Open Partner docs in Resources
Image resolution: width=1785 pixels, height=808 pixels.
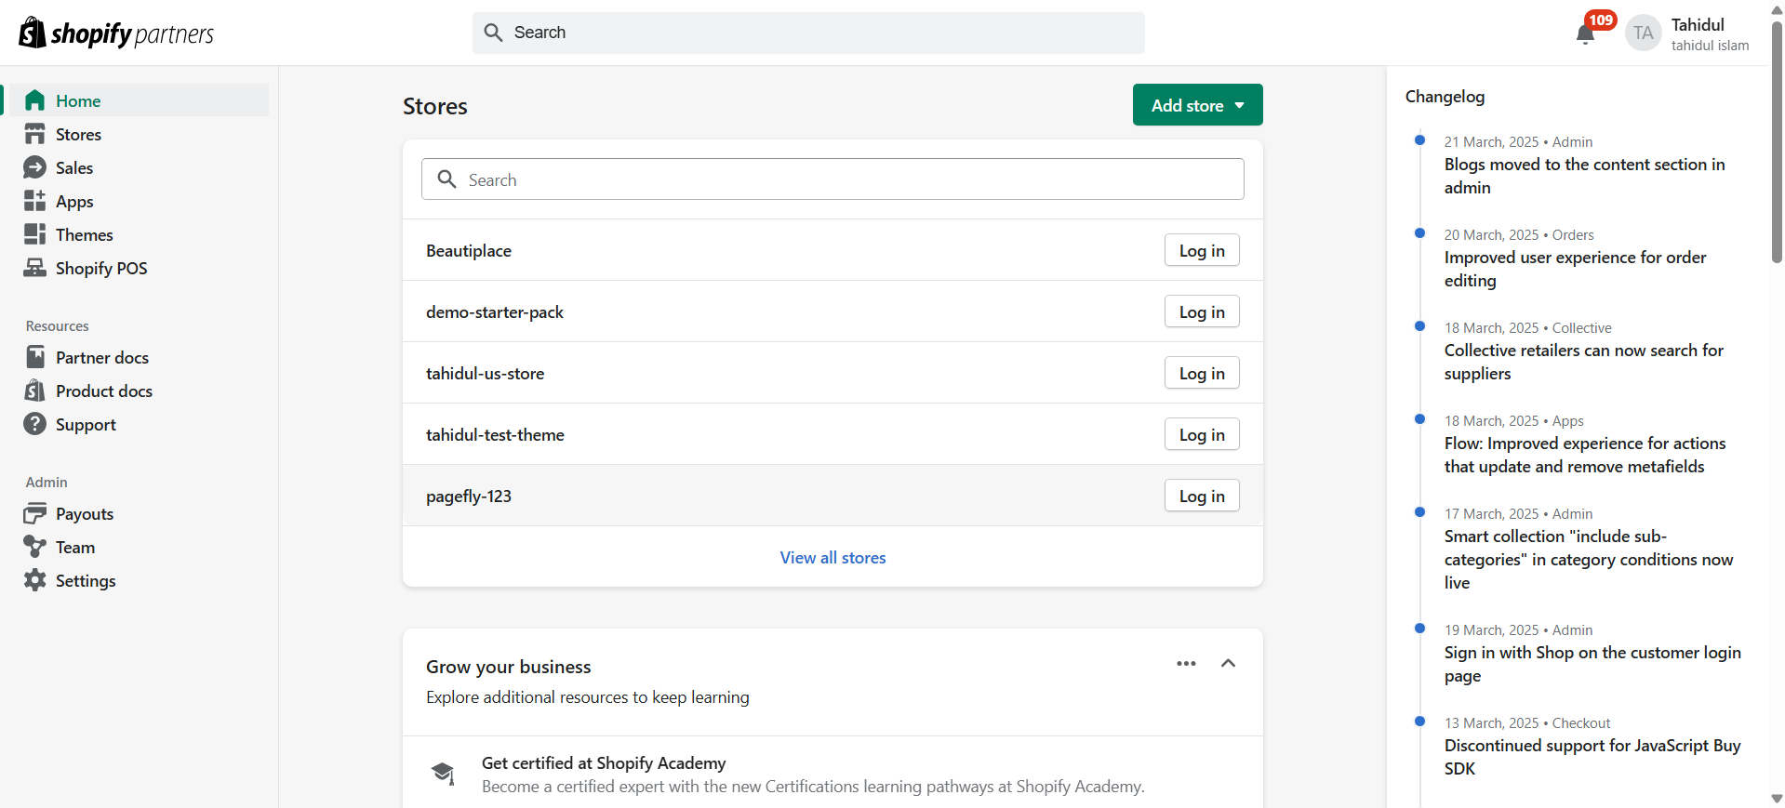click(101, 358)
